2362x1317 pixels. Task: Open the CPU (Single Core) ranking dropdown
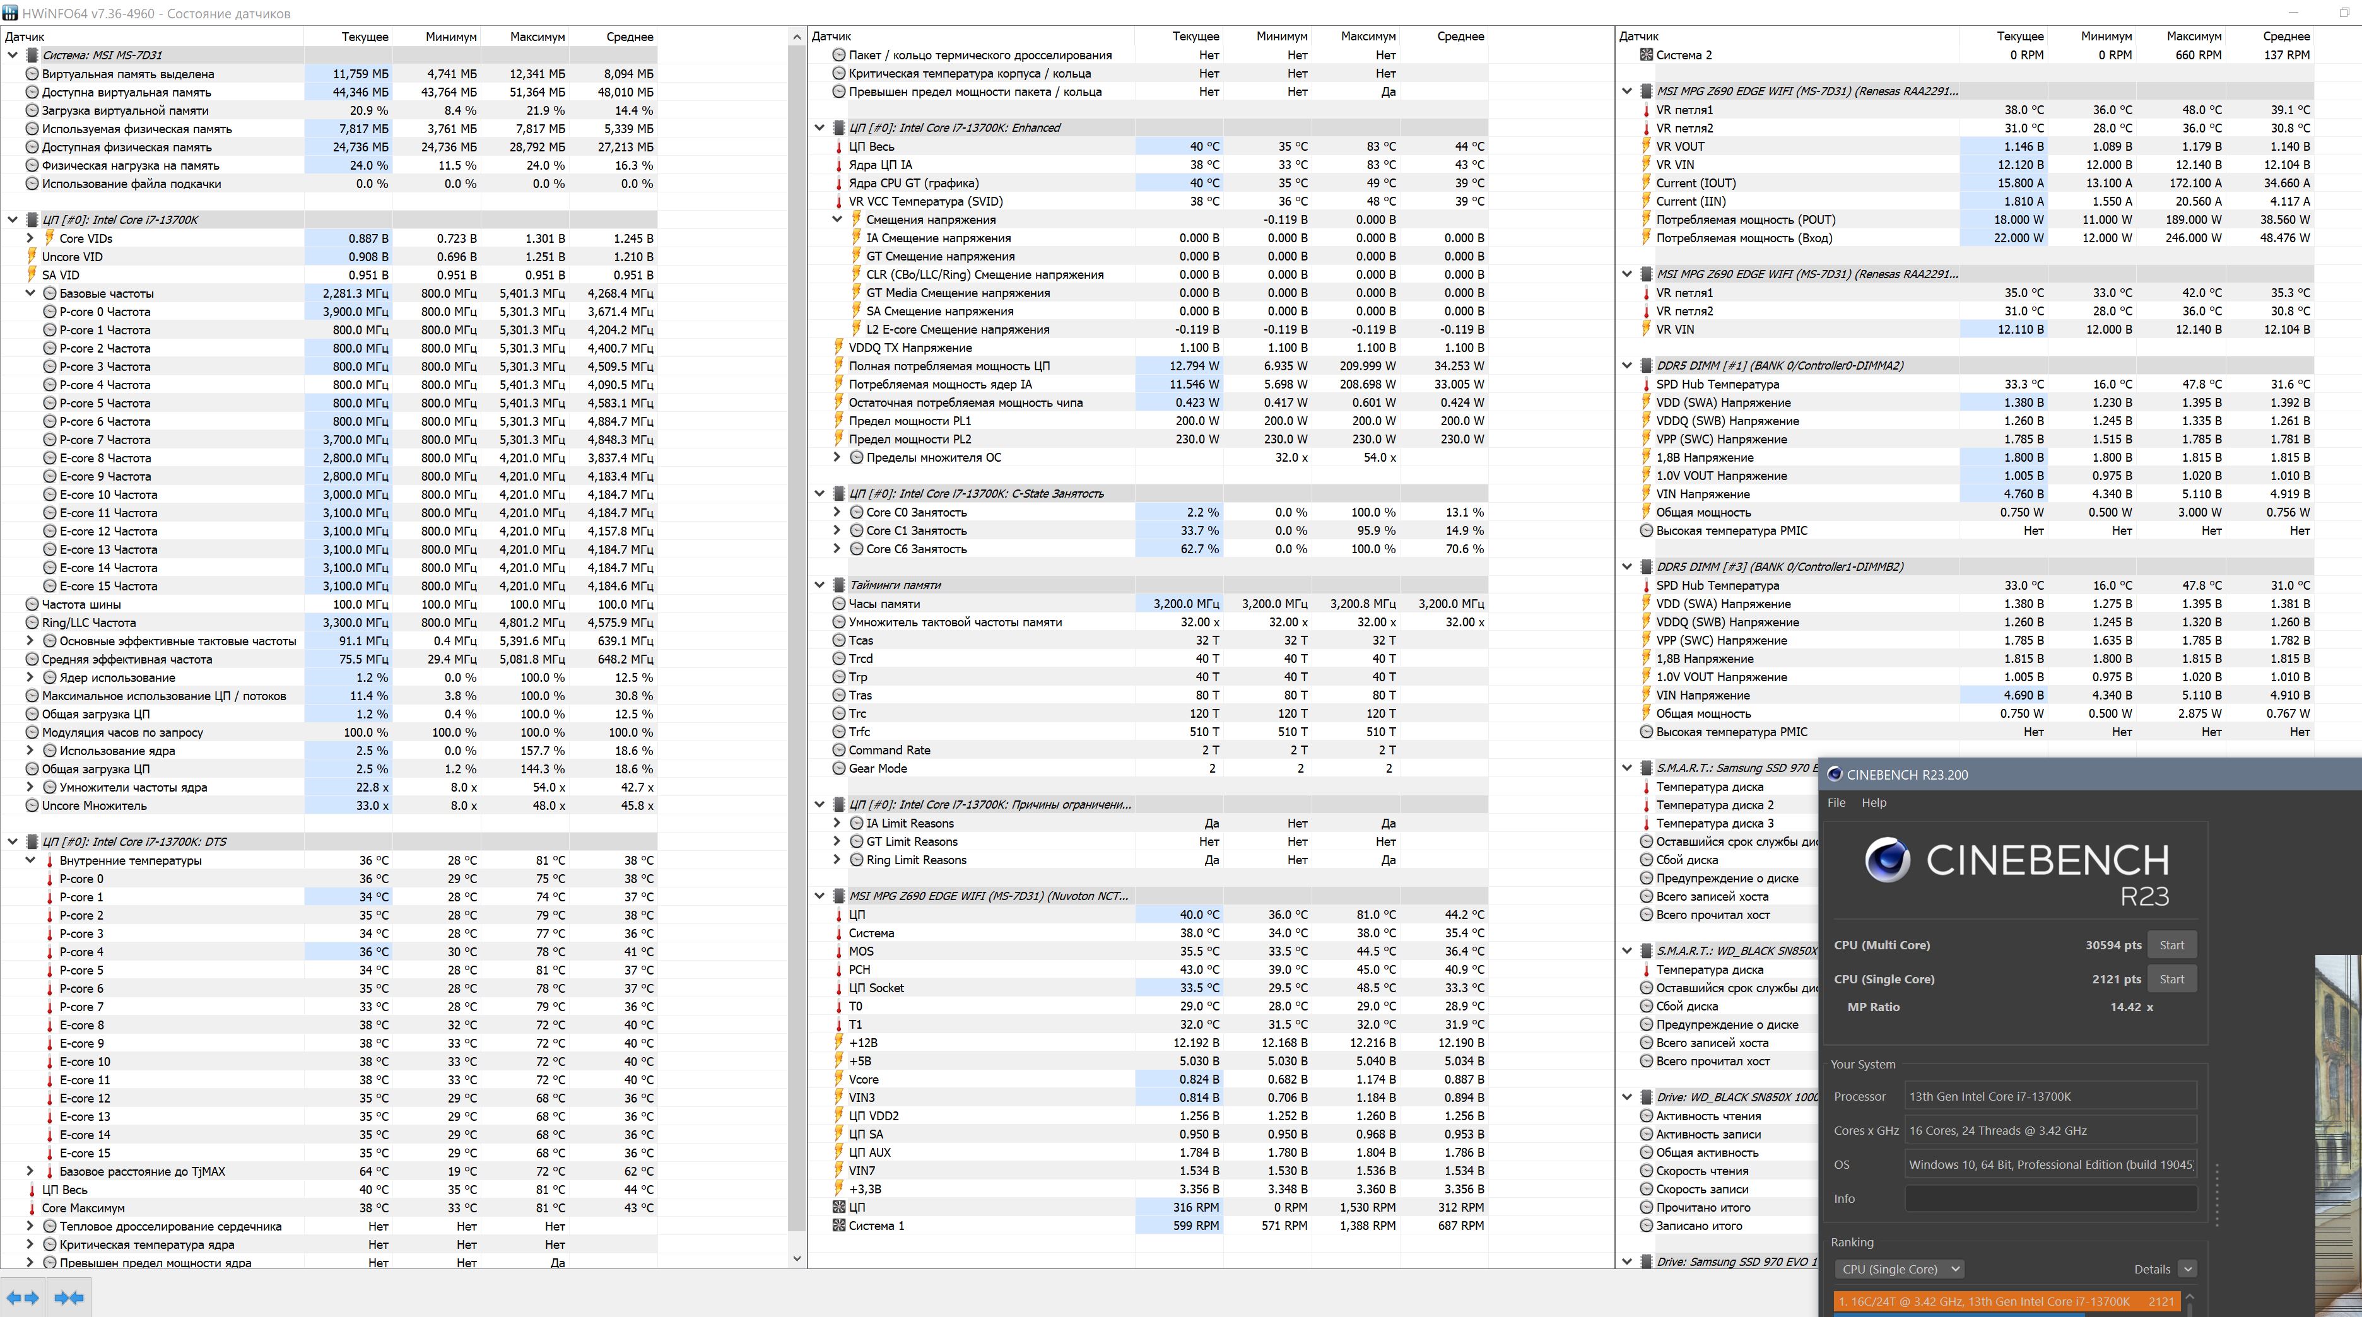click(1898, 1269)
